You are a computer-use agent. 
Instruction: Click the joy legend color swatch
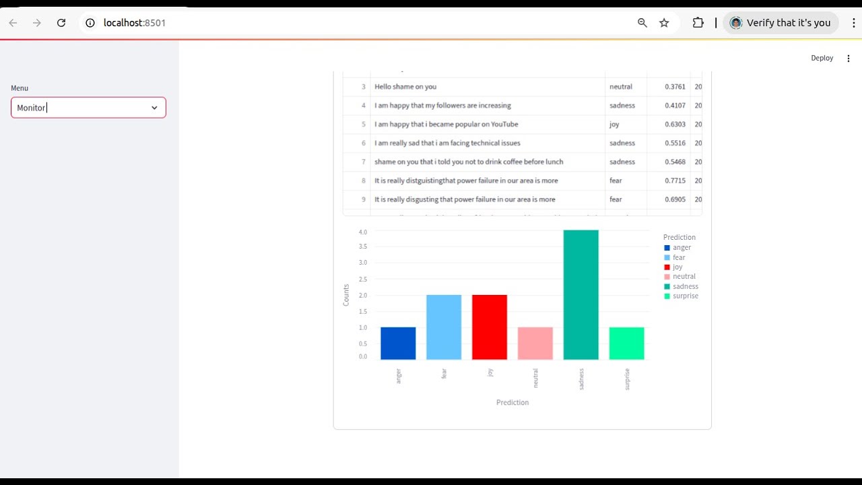coord(667,267)
